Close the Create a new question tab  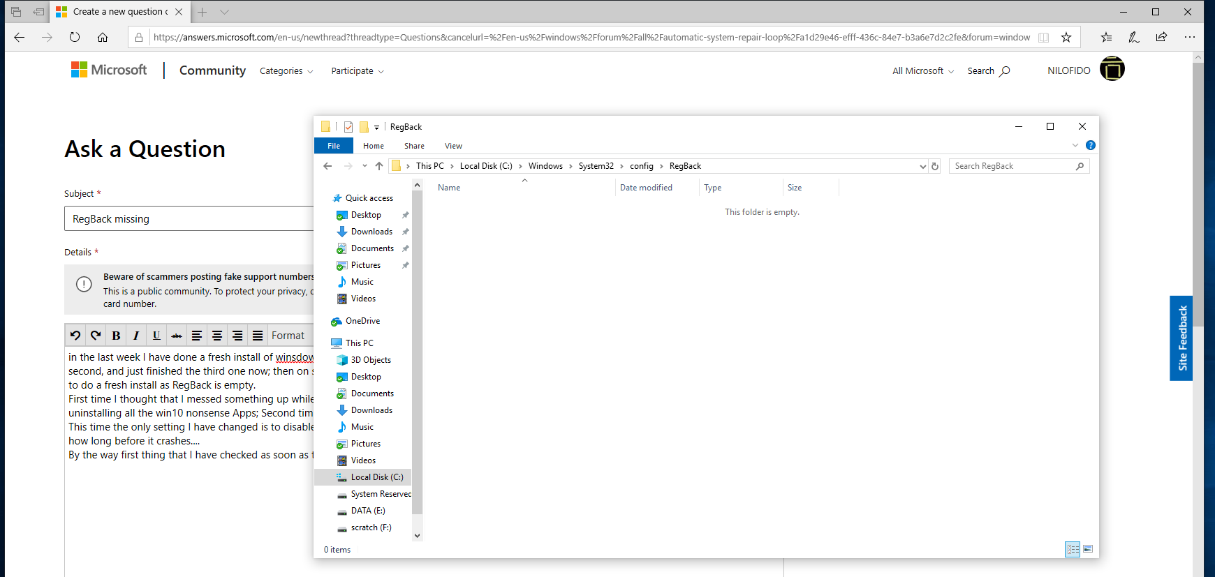[x=179, y=12]
